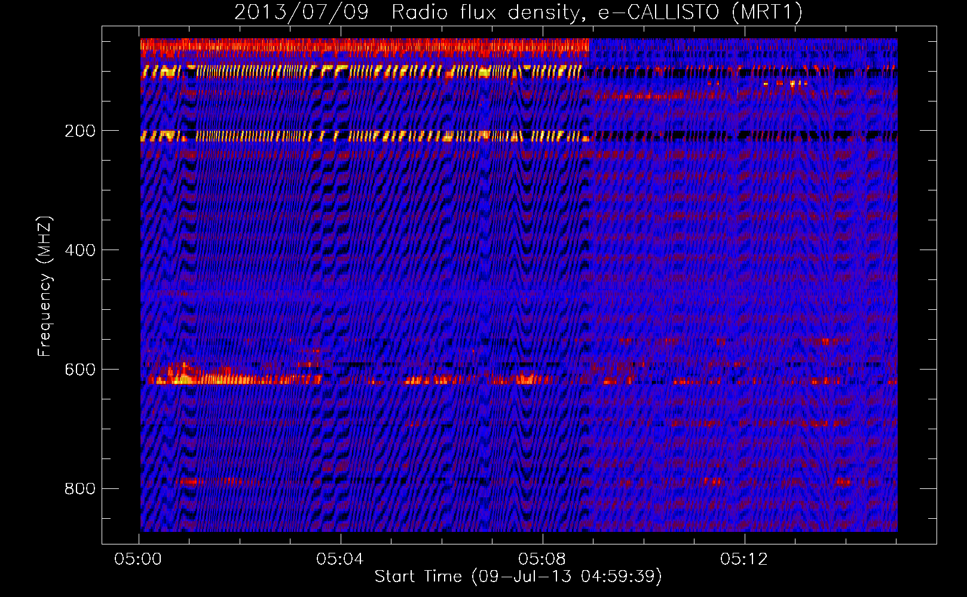Click the 05:00 time tick label
The image size is (967, 597).
(138, 559)
